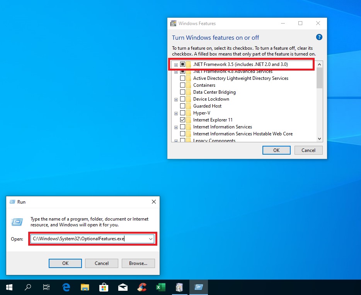The width and height of the screenshot is (361, 295).
Task: Enable the Containers feature checkbox
Action: point(182,85)
